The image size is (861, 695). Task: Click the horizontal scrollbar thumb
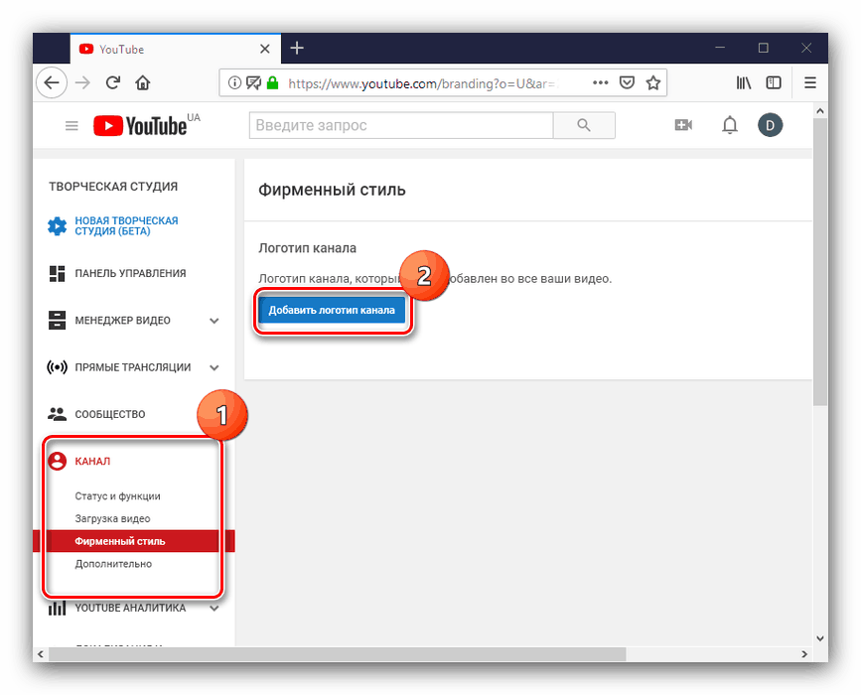pyautogui.click(x=338, y=654)
